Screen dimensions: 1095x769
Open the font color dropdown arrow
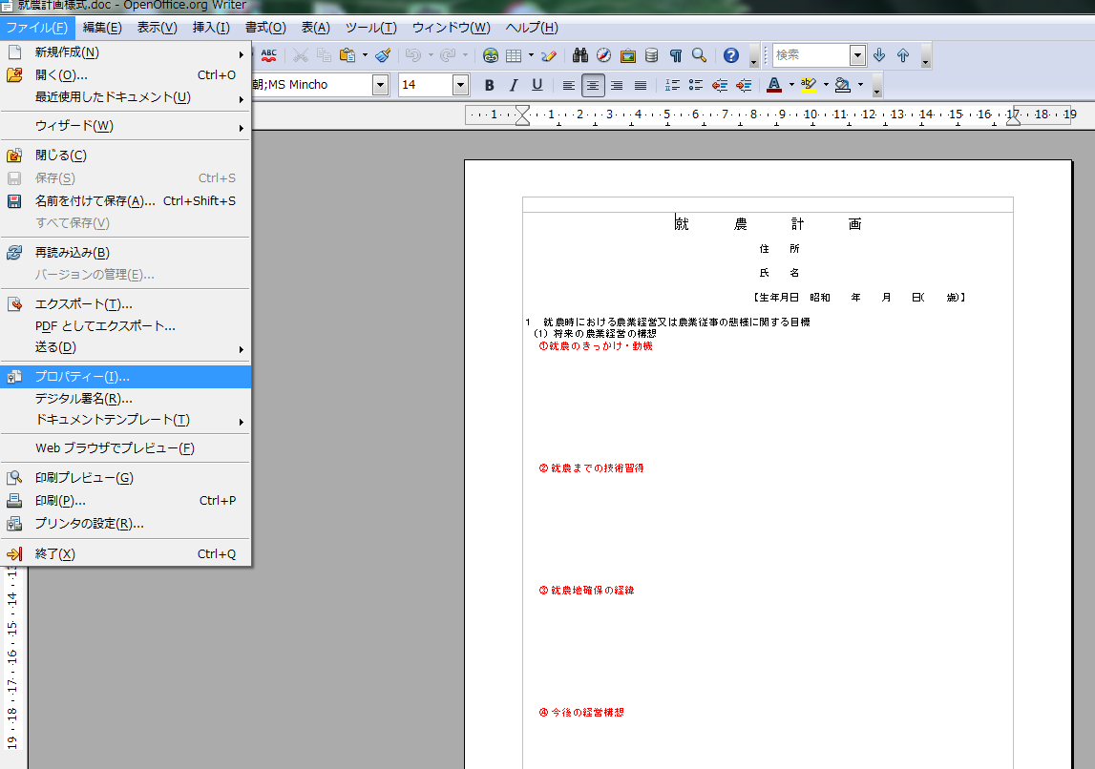pyautogui.click(x=791, y=85)
